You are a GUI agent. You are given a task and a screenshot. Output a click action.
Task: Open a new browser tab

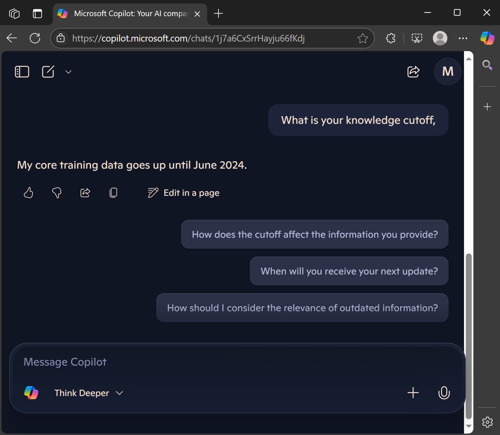click(219, 14)
